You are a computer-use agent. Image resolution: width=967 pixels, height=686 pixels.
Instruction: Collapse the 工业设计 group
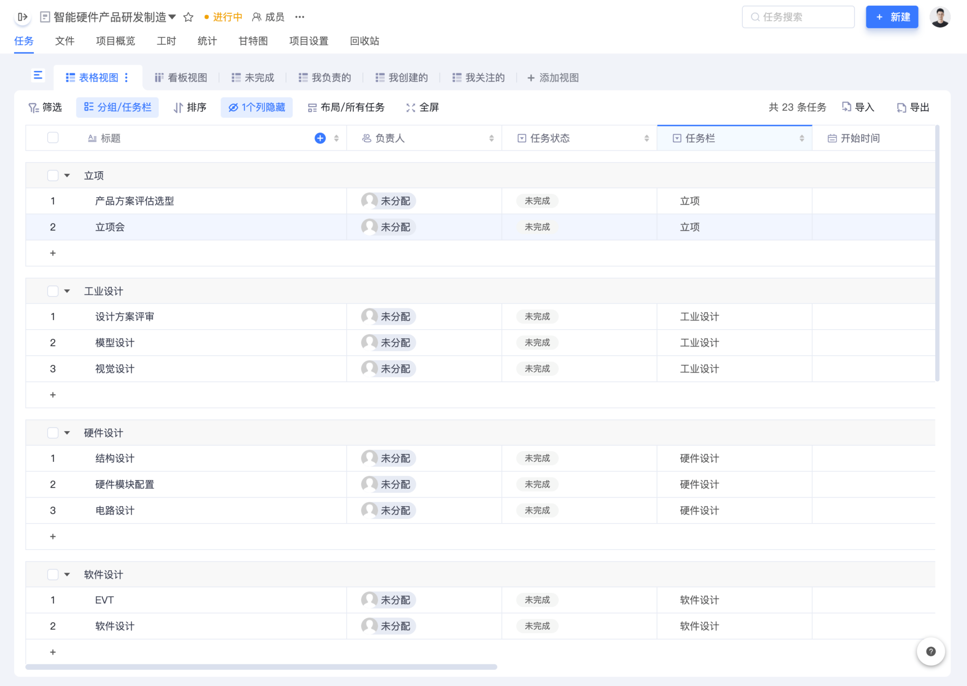67,291
